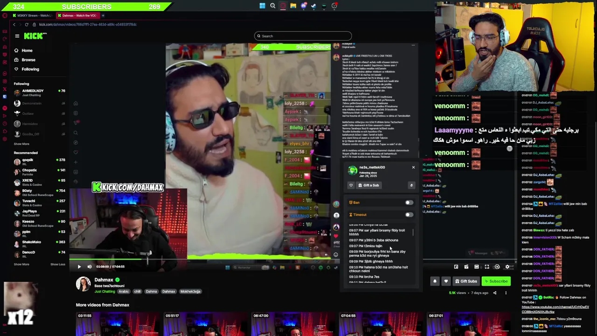Mute the video with speaker icon

pos(90,266)
